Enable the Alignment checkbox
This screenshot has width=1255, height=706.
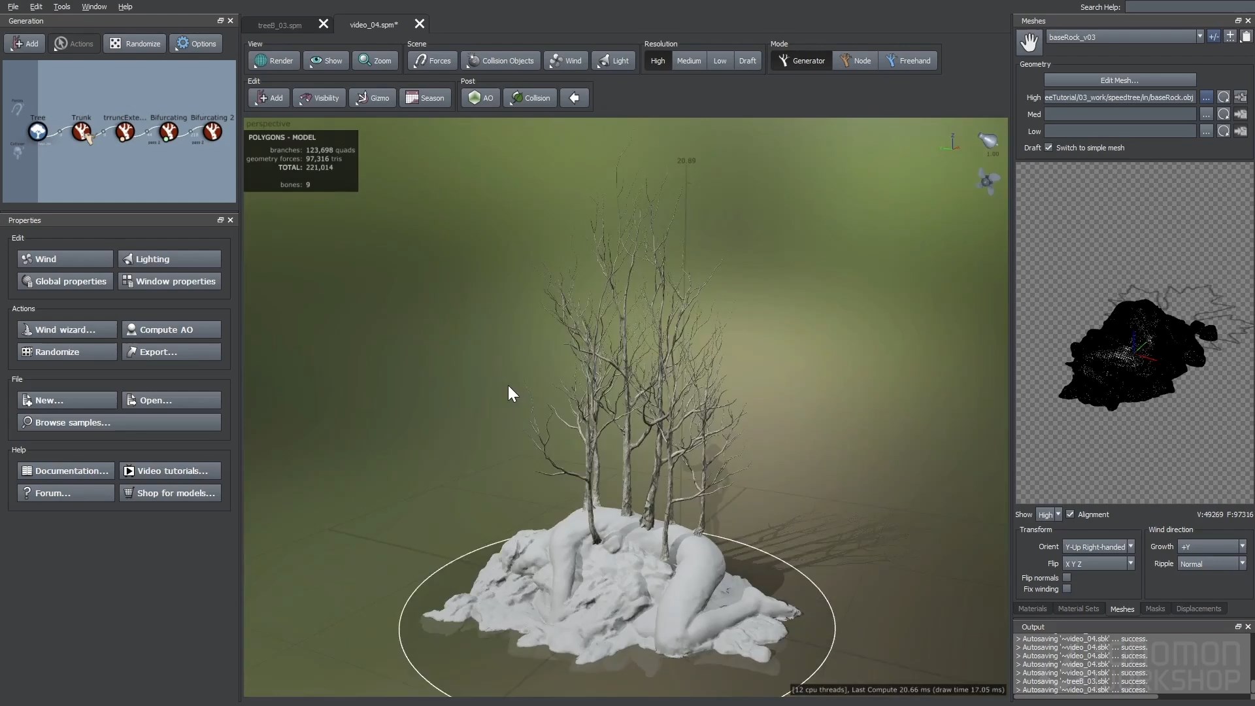[1071, 514]
